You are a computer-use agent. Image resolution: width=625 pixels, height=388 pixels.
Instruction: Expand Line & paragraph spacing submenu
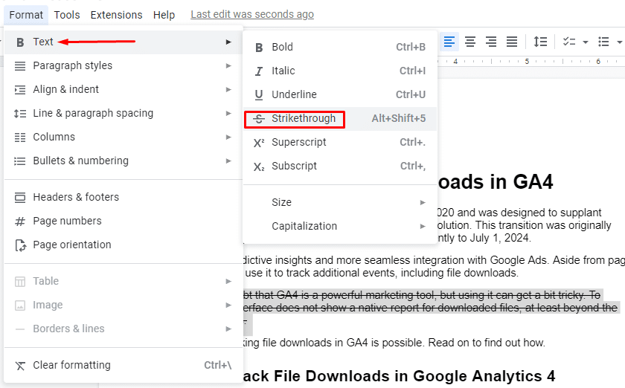(124, 114)
